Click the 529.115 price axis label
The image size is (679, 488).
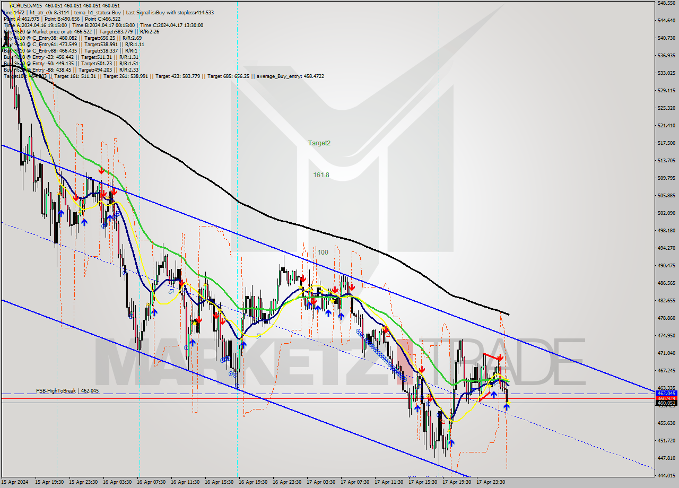[666, 91]
